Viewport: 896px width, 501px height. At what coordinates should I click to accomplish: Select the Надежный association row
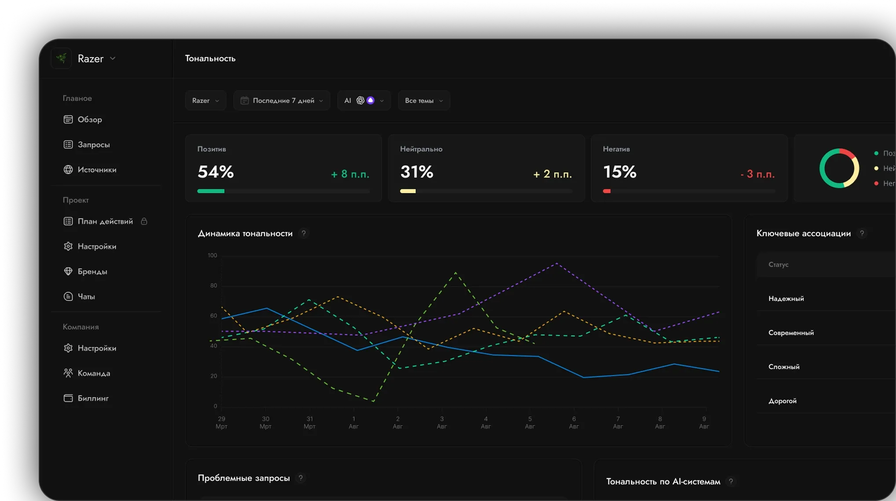point(826,298)
